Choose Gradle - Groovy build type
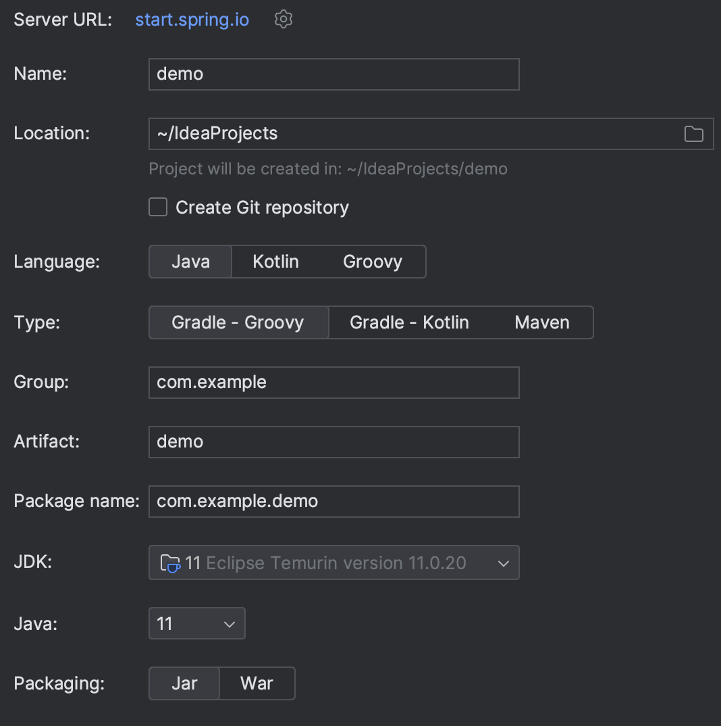721x726 pixels. coord(238,322)
